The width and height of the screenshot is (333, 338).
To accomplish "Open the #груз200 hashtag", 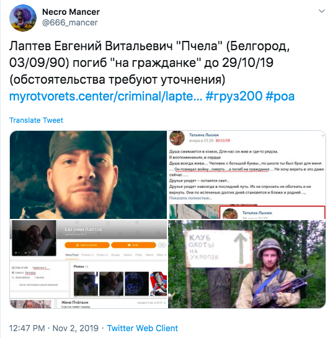I will 234,96.
